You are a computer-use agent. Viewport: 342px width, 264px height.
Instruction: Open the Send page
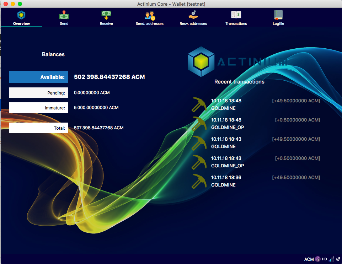pos(64,17)
